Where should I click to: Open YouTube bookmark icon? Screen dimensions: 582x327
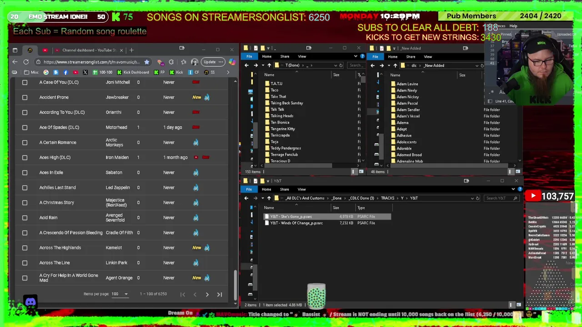(75, 72)
